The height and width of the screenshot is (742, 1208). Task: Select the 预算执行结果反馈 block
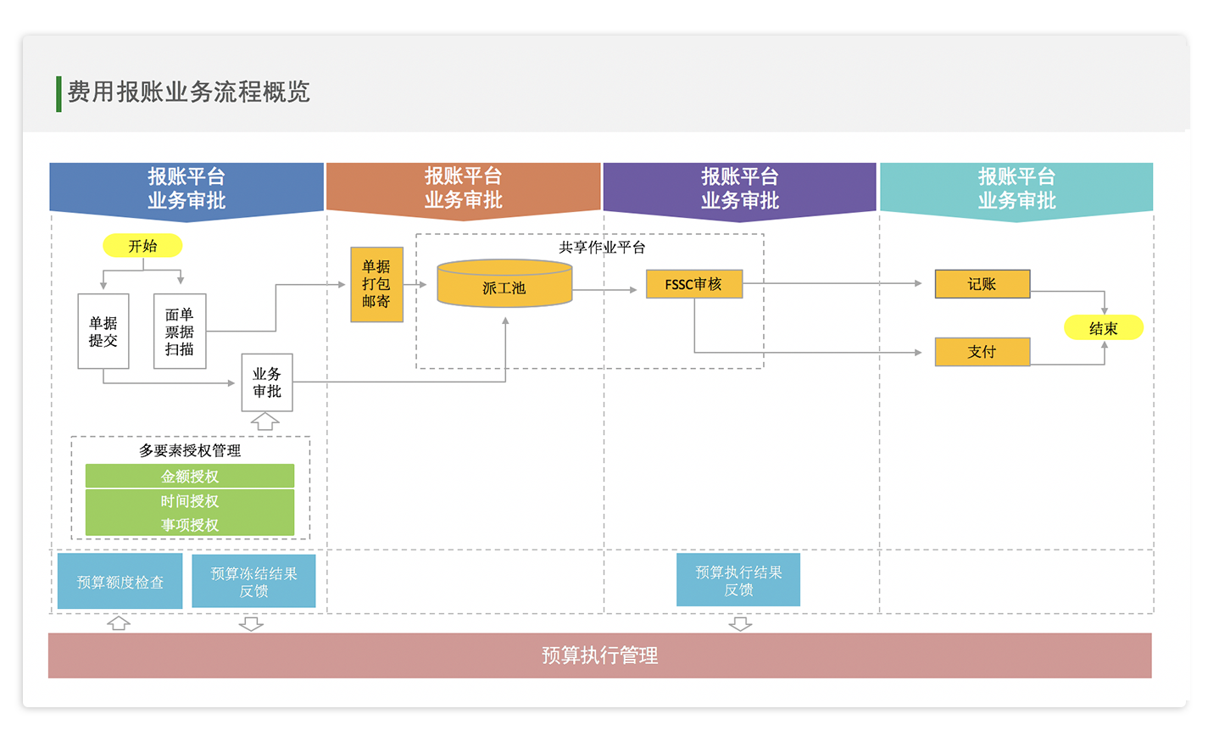tap(738, 581)
